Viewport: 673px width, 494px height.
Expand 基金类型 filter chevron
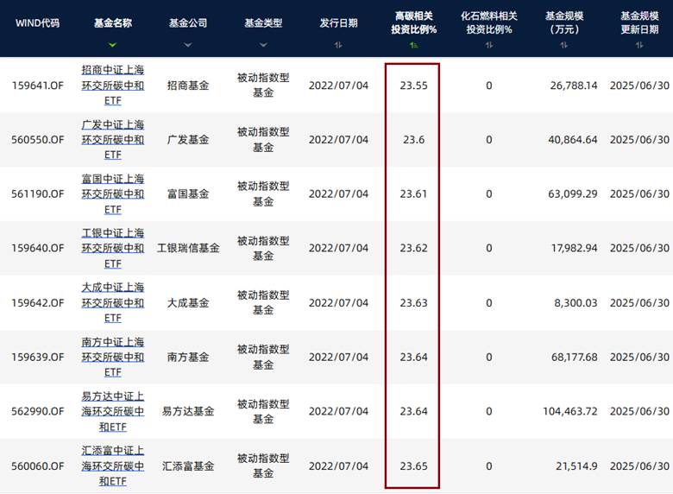(x=263, y=45)
